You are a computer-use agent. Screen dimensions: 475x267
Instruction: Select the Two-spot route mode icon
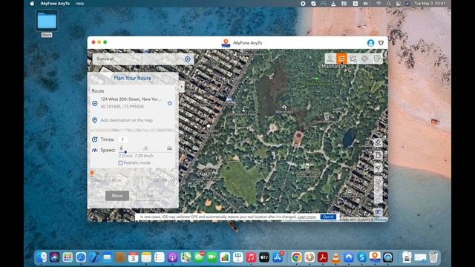pos(341,59)
